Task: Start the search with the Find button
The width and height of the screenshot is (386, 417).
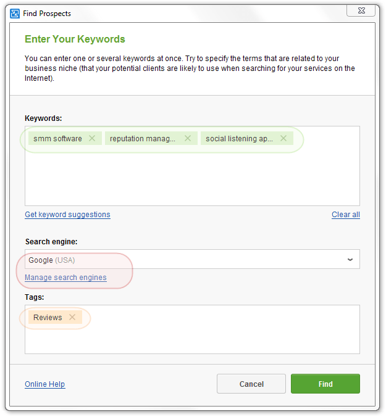Action: (x=325, y=384)
